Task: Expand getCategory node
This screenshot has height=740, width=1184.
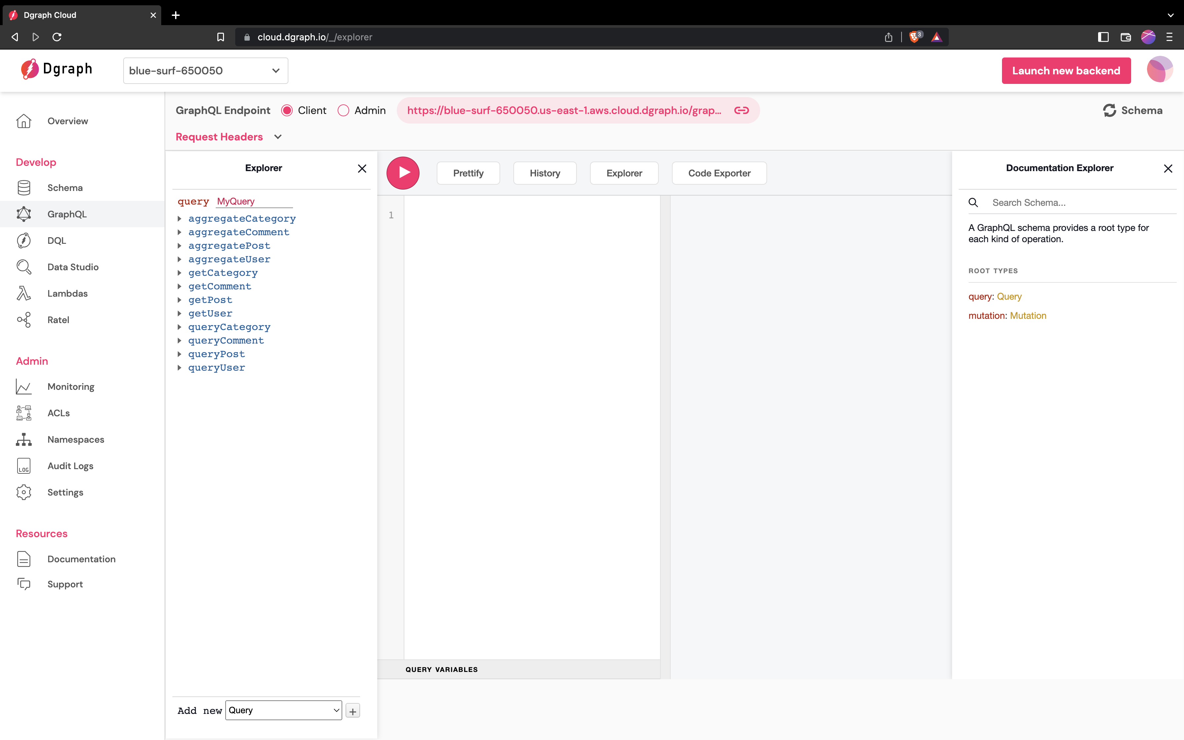Action: tap(180, 273)
